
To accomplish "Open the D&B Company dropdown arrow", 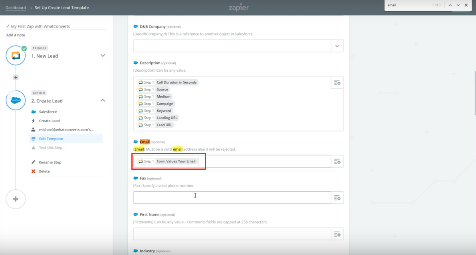I will pyautogui.click(x=337, y=46).
